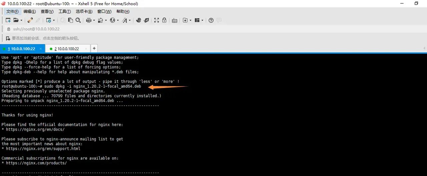Click the https://nginx.com/products/ URL text
427x176 pixels.
pos(36,163)
